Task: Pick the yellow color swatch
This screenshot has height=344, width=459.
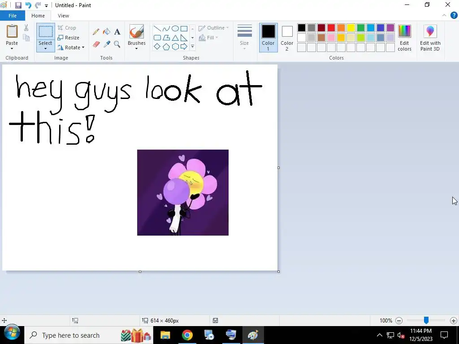Action: click(x=351, y=28)
